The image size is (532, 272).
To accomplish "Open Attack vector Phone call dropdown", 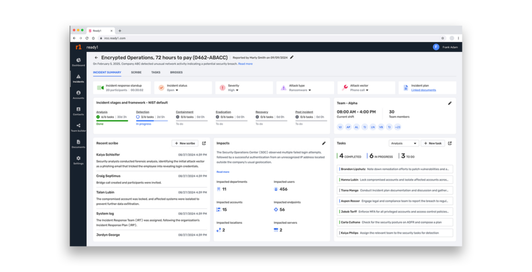I will tap(360, 90).
